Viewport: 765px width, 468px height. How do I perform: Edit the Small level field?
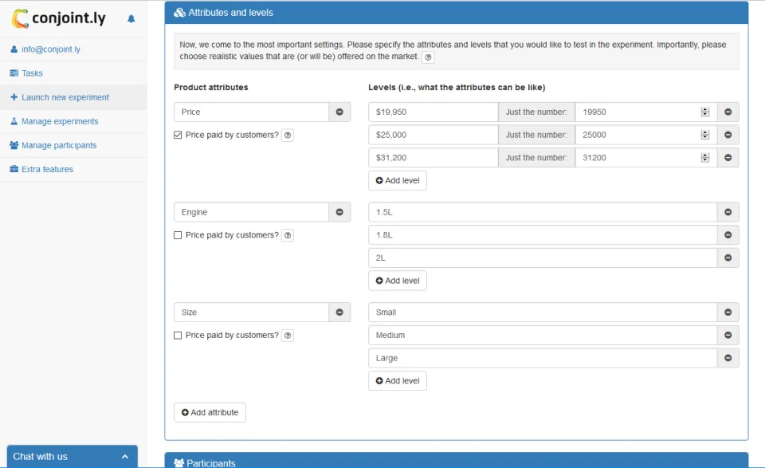click(x=543, y=313)
